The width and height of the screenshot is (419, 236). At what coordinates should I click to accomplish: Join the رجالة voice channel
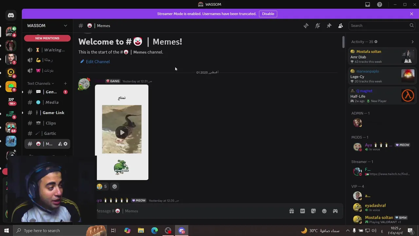click(x=47, y=60)
